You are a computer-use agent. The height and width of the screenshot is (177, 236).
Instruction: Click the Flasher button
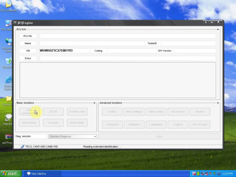coord(200,112)
